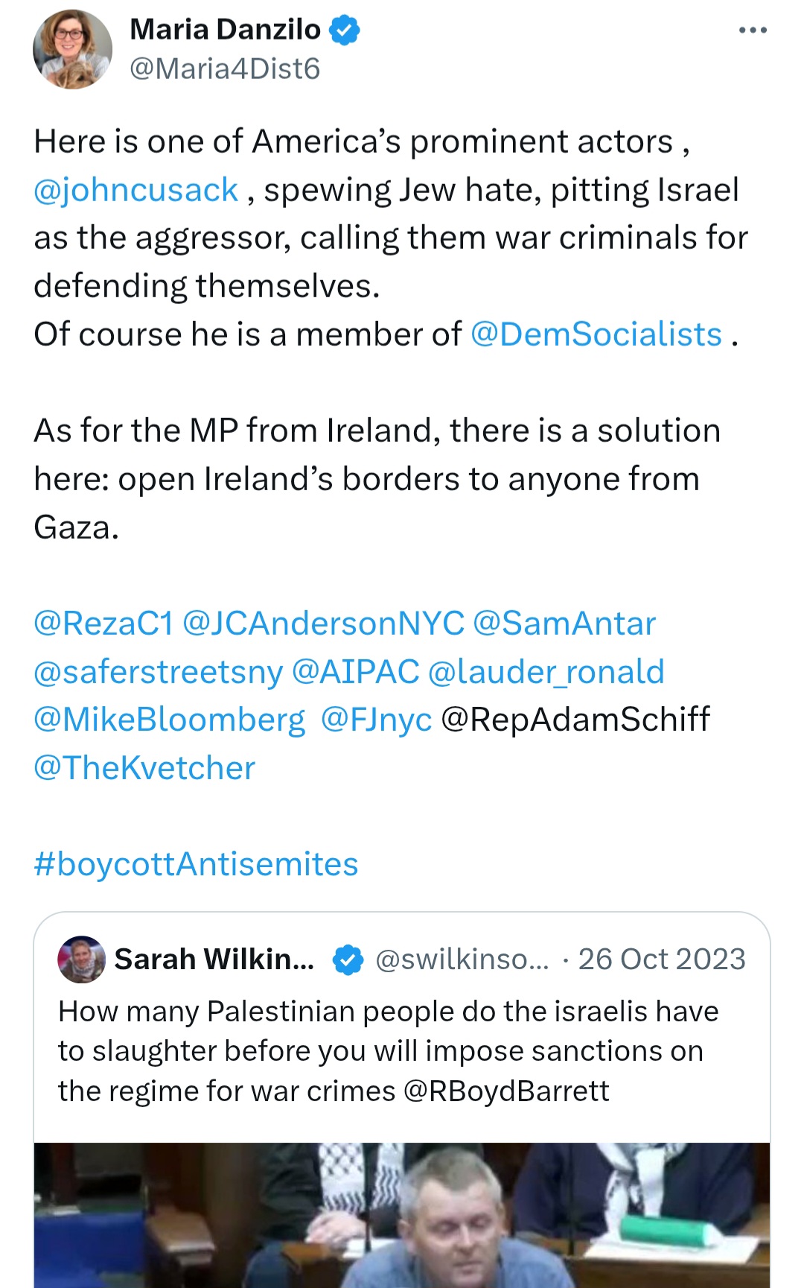This screenshot has width=804, height=1288.
Task: Open the quoted tweet's video thumbnail
Action: click(x=402, y=1214)
